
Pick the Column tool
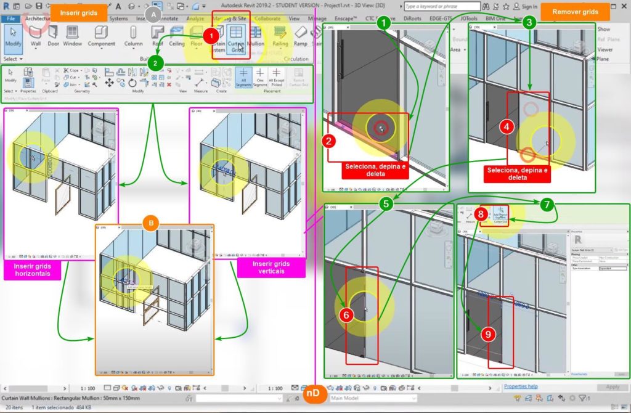[x=133, y=36]
